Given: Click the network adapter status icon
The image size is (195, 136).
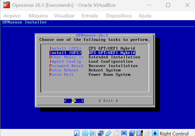Looking at the screenshot, I should click(x=101, y=133).
